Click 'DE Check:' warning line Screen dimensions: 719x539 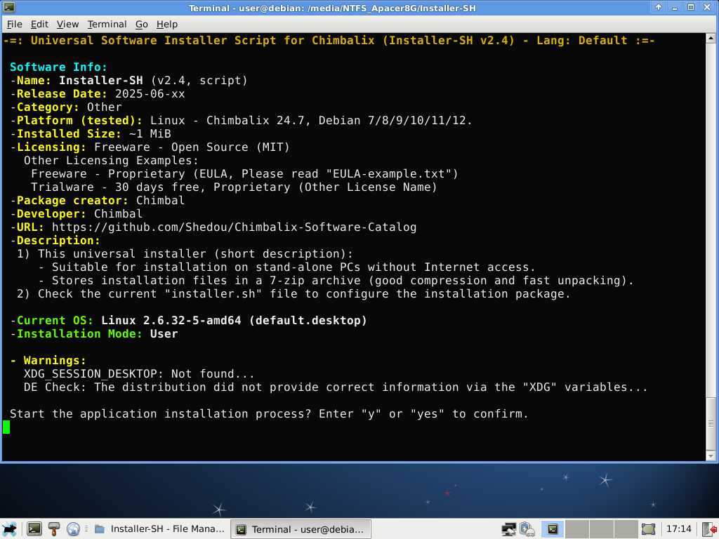coord(336,387)
